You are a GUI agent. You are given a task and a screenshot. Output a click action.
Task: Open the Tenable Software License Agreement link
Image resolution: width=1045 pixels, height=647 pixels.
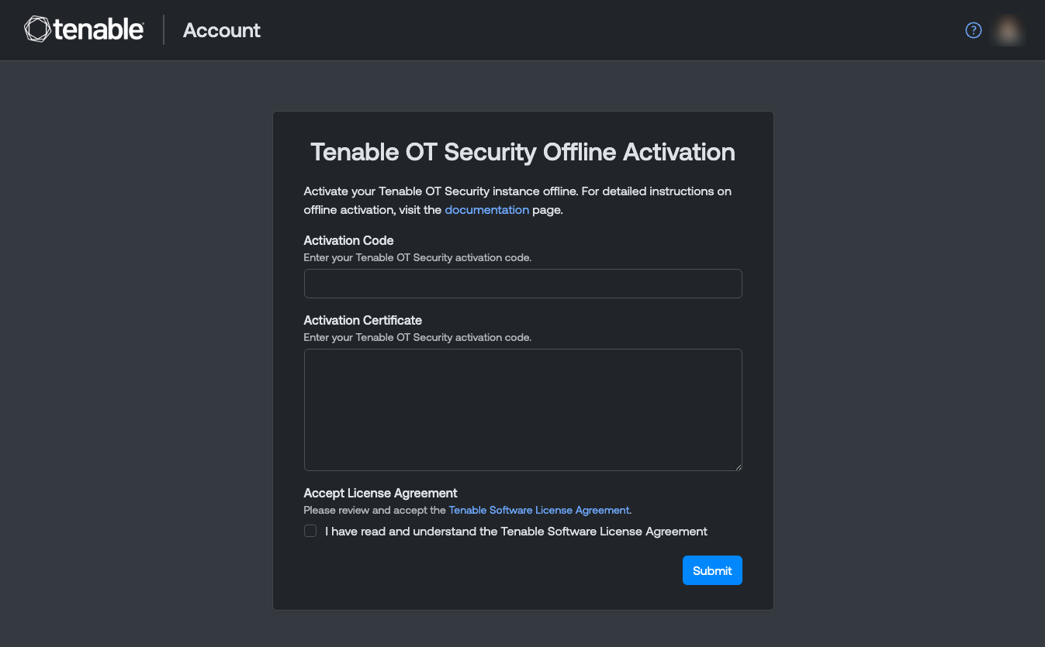point(539,510)
